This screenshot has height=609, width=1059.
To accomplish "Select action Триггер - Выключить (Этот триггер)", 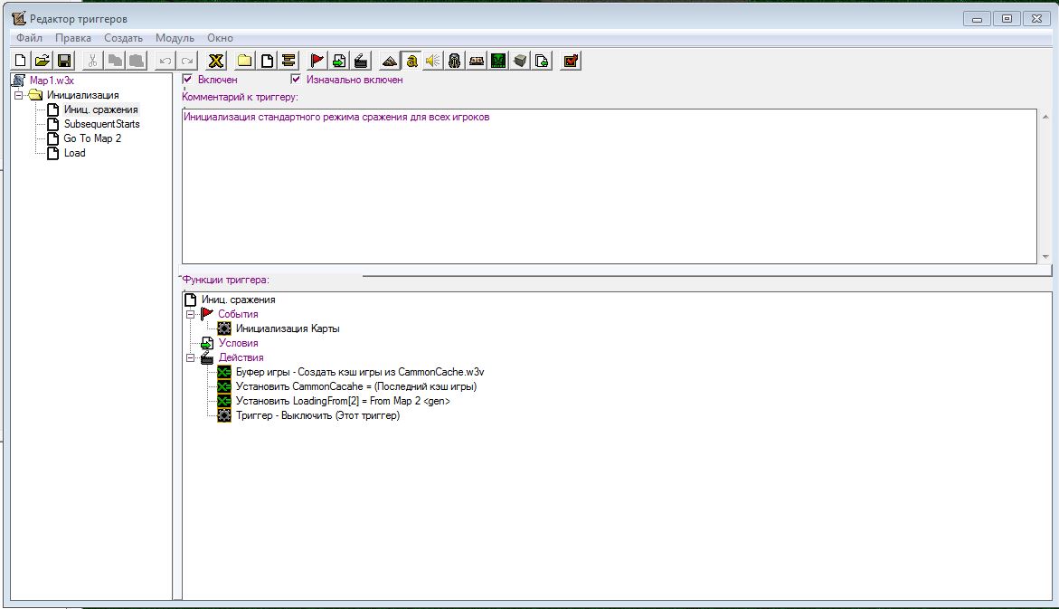I will point(317,415).
